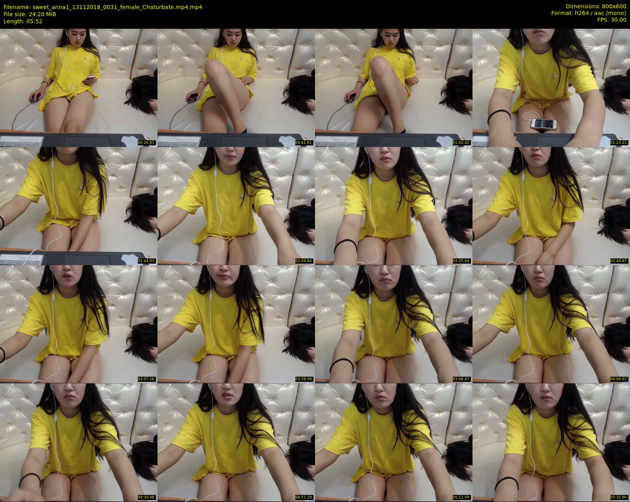
Task: Select the frame stamped 01:23.22
Action: click(x=551, y=87)
